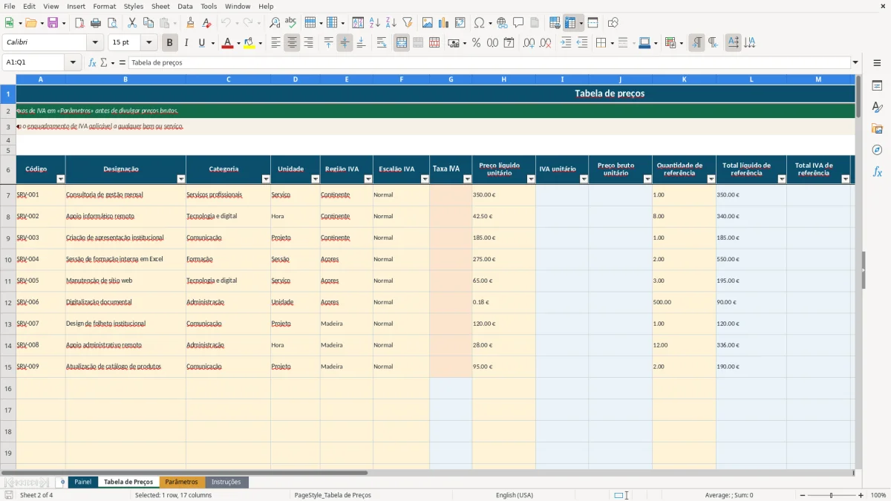This screenshot has height=501, width=891.
Task: Run the spelling check
Action: [291, 23]
